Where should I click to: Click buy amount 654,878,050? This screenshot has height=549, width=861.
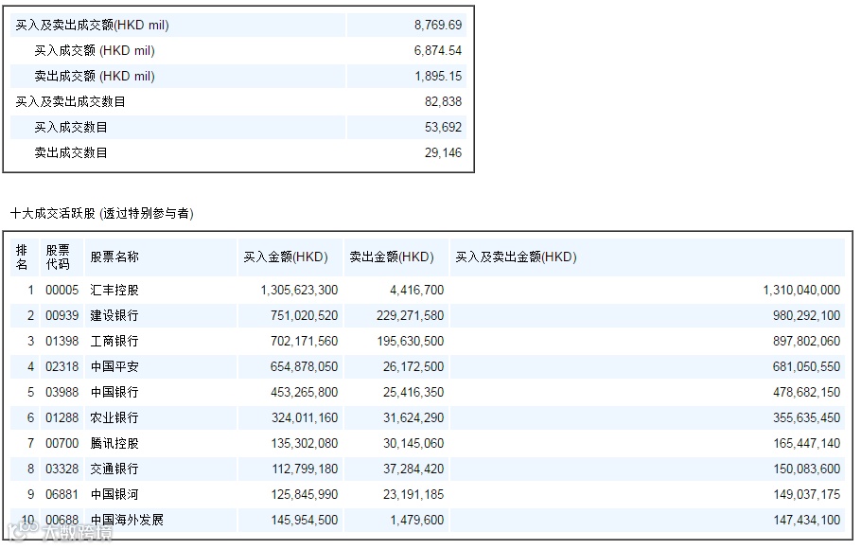click(x=305, y=366)
